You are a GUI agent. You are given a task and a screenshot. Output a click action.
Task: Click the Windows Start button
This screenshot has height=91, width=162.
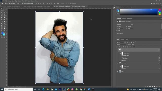click(x=2, y=89)
